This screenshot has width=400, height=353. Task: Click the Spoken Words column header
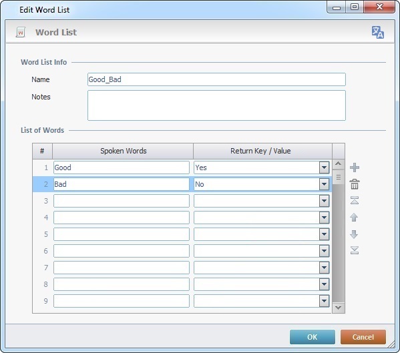point(123,151)
